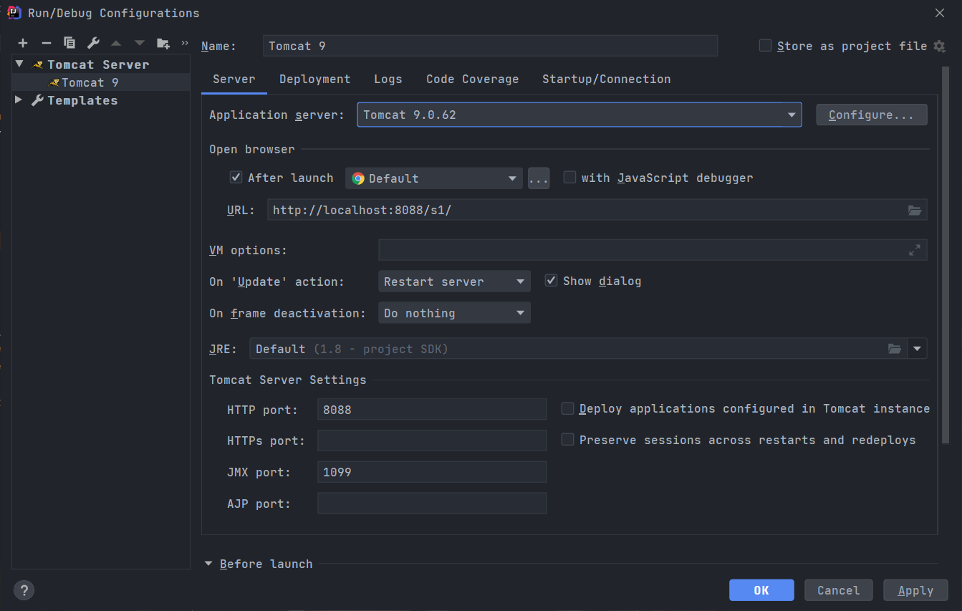Browse folder icon in JRE field
Screen dimensions: 962x611
pos(895,349)
